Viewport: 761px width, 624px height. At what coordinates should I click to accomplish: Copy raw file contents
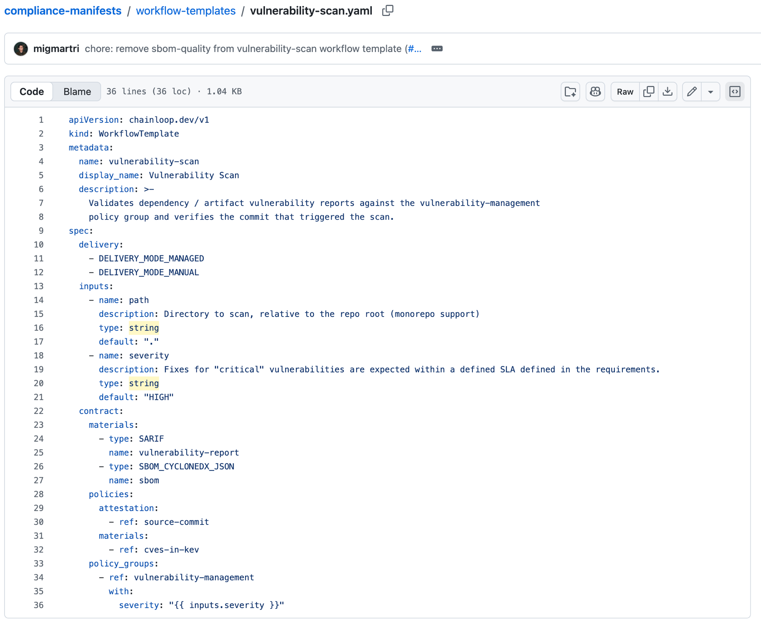[649, 92]
